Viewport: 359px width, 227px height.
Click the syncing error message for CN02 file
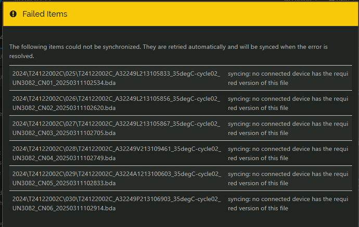288,103
